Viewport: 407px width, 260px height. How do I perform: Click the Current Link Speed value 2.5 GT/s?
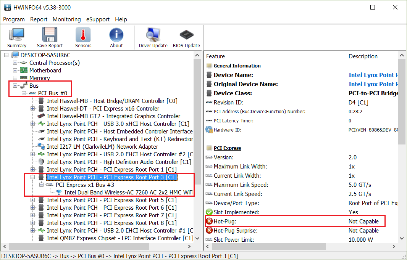point(360,194)
